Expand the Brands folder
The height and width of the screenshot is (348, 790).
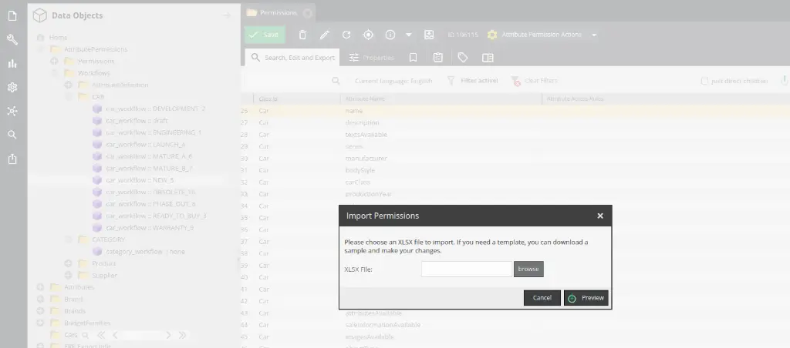tap(40, 311)
